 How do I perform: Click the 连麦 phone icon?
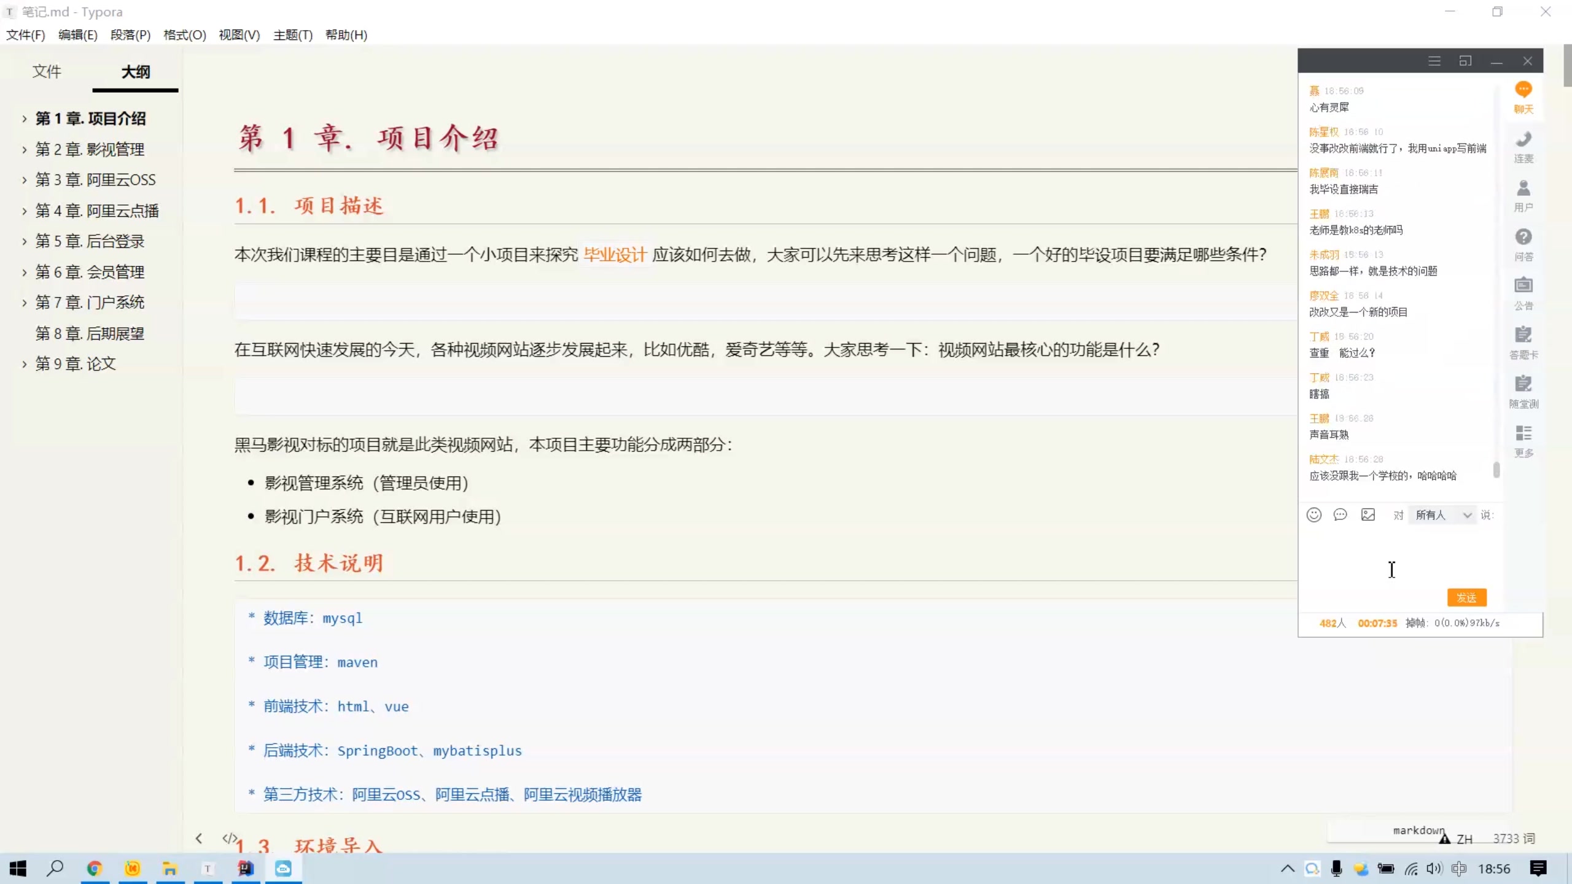[x=1523, y=146]
